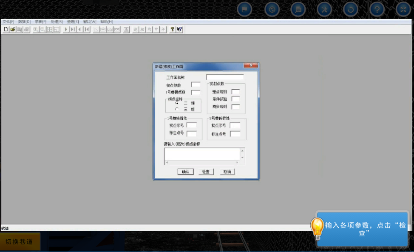Click the 切换巷道 button
414x252 pixels.
(20, 241)
